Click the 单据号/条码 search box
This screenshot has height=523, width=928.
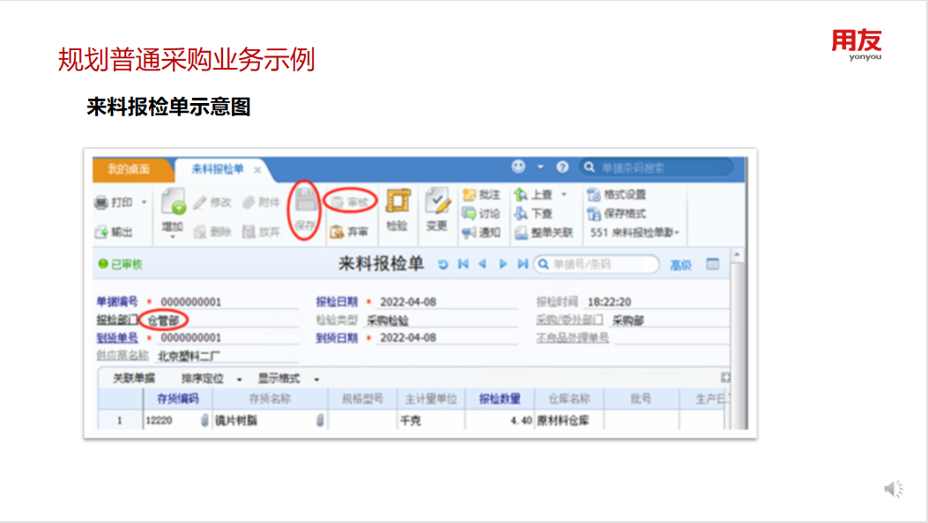pyautogui.click(x=597, y=264)
